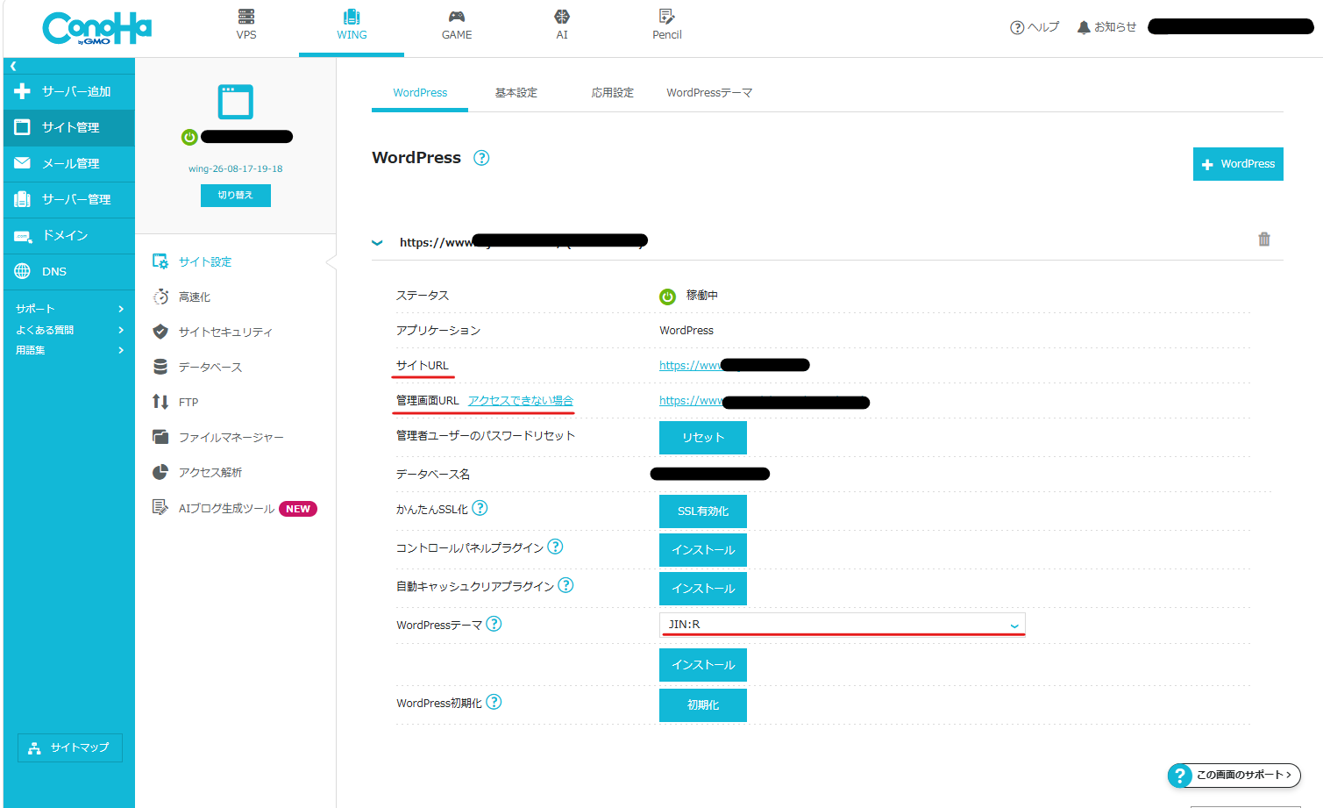The image size is (1323, 808).
Task: Click the SSL有効化 button
Action: 703,511
